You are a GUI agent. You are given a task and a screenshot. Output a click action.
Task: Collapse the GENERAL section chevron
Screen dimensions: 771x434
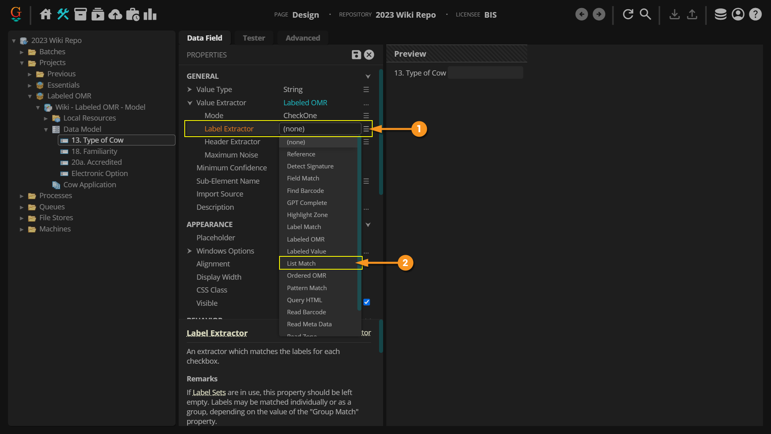pyautogui.click(x=368, y=76)
